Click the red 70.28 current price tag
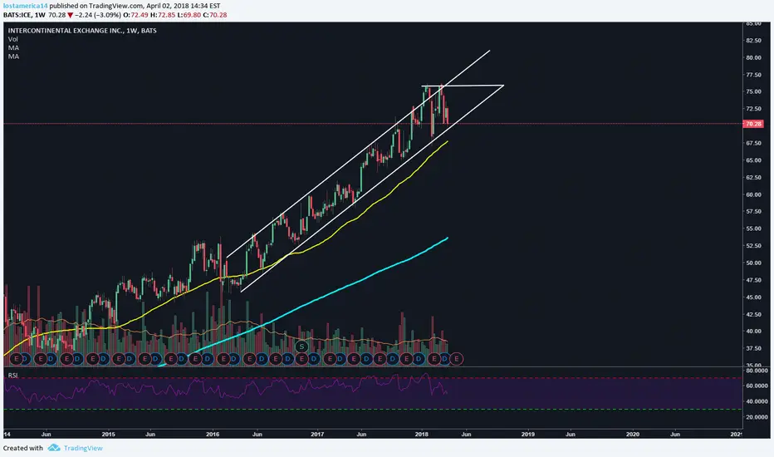Viewport: 774px width, 457px height. tap(752, 124)
